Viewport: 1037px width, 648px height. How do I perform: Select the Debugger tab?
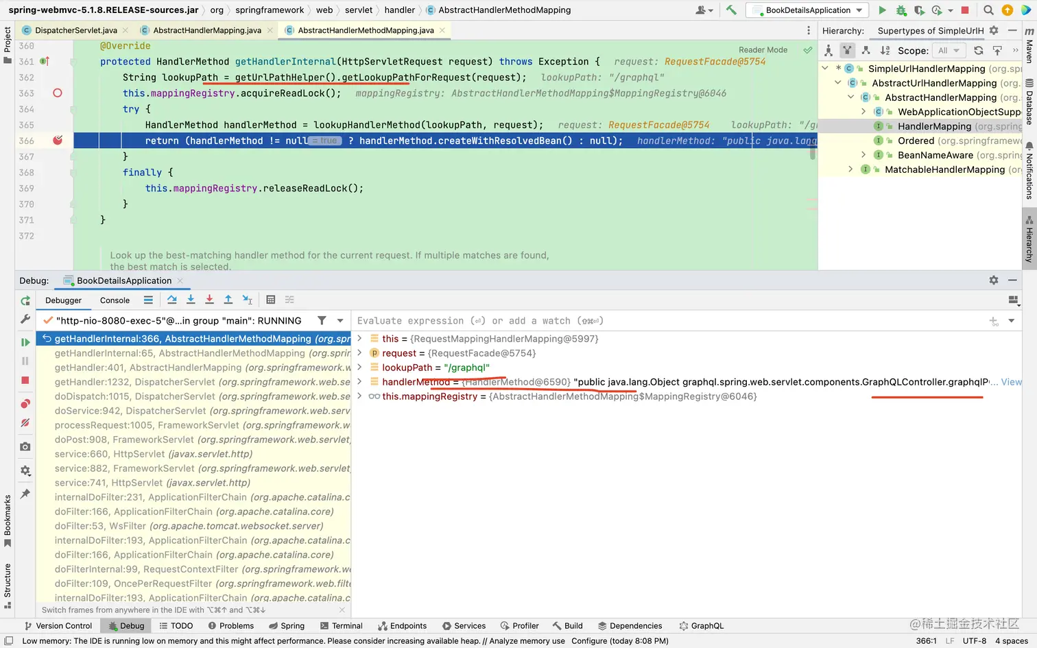click(63, 300)
